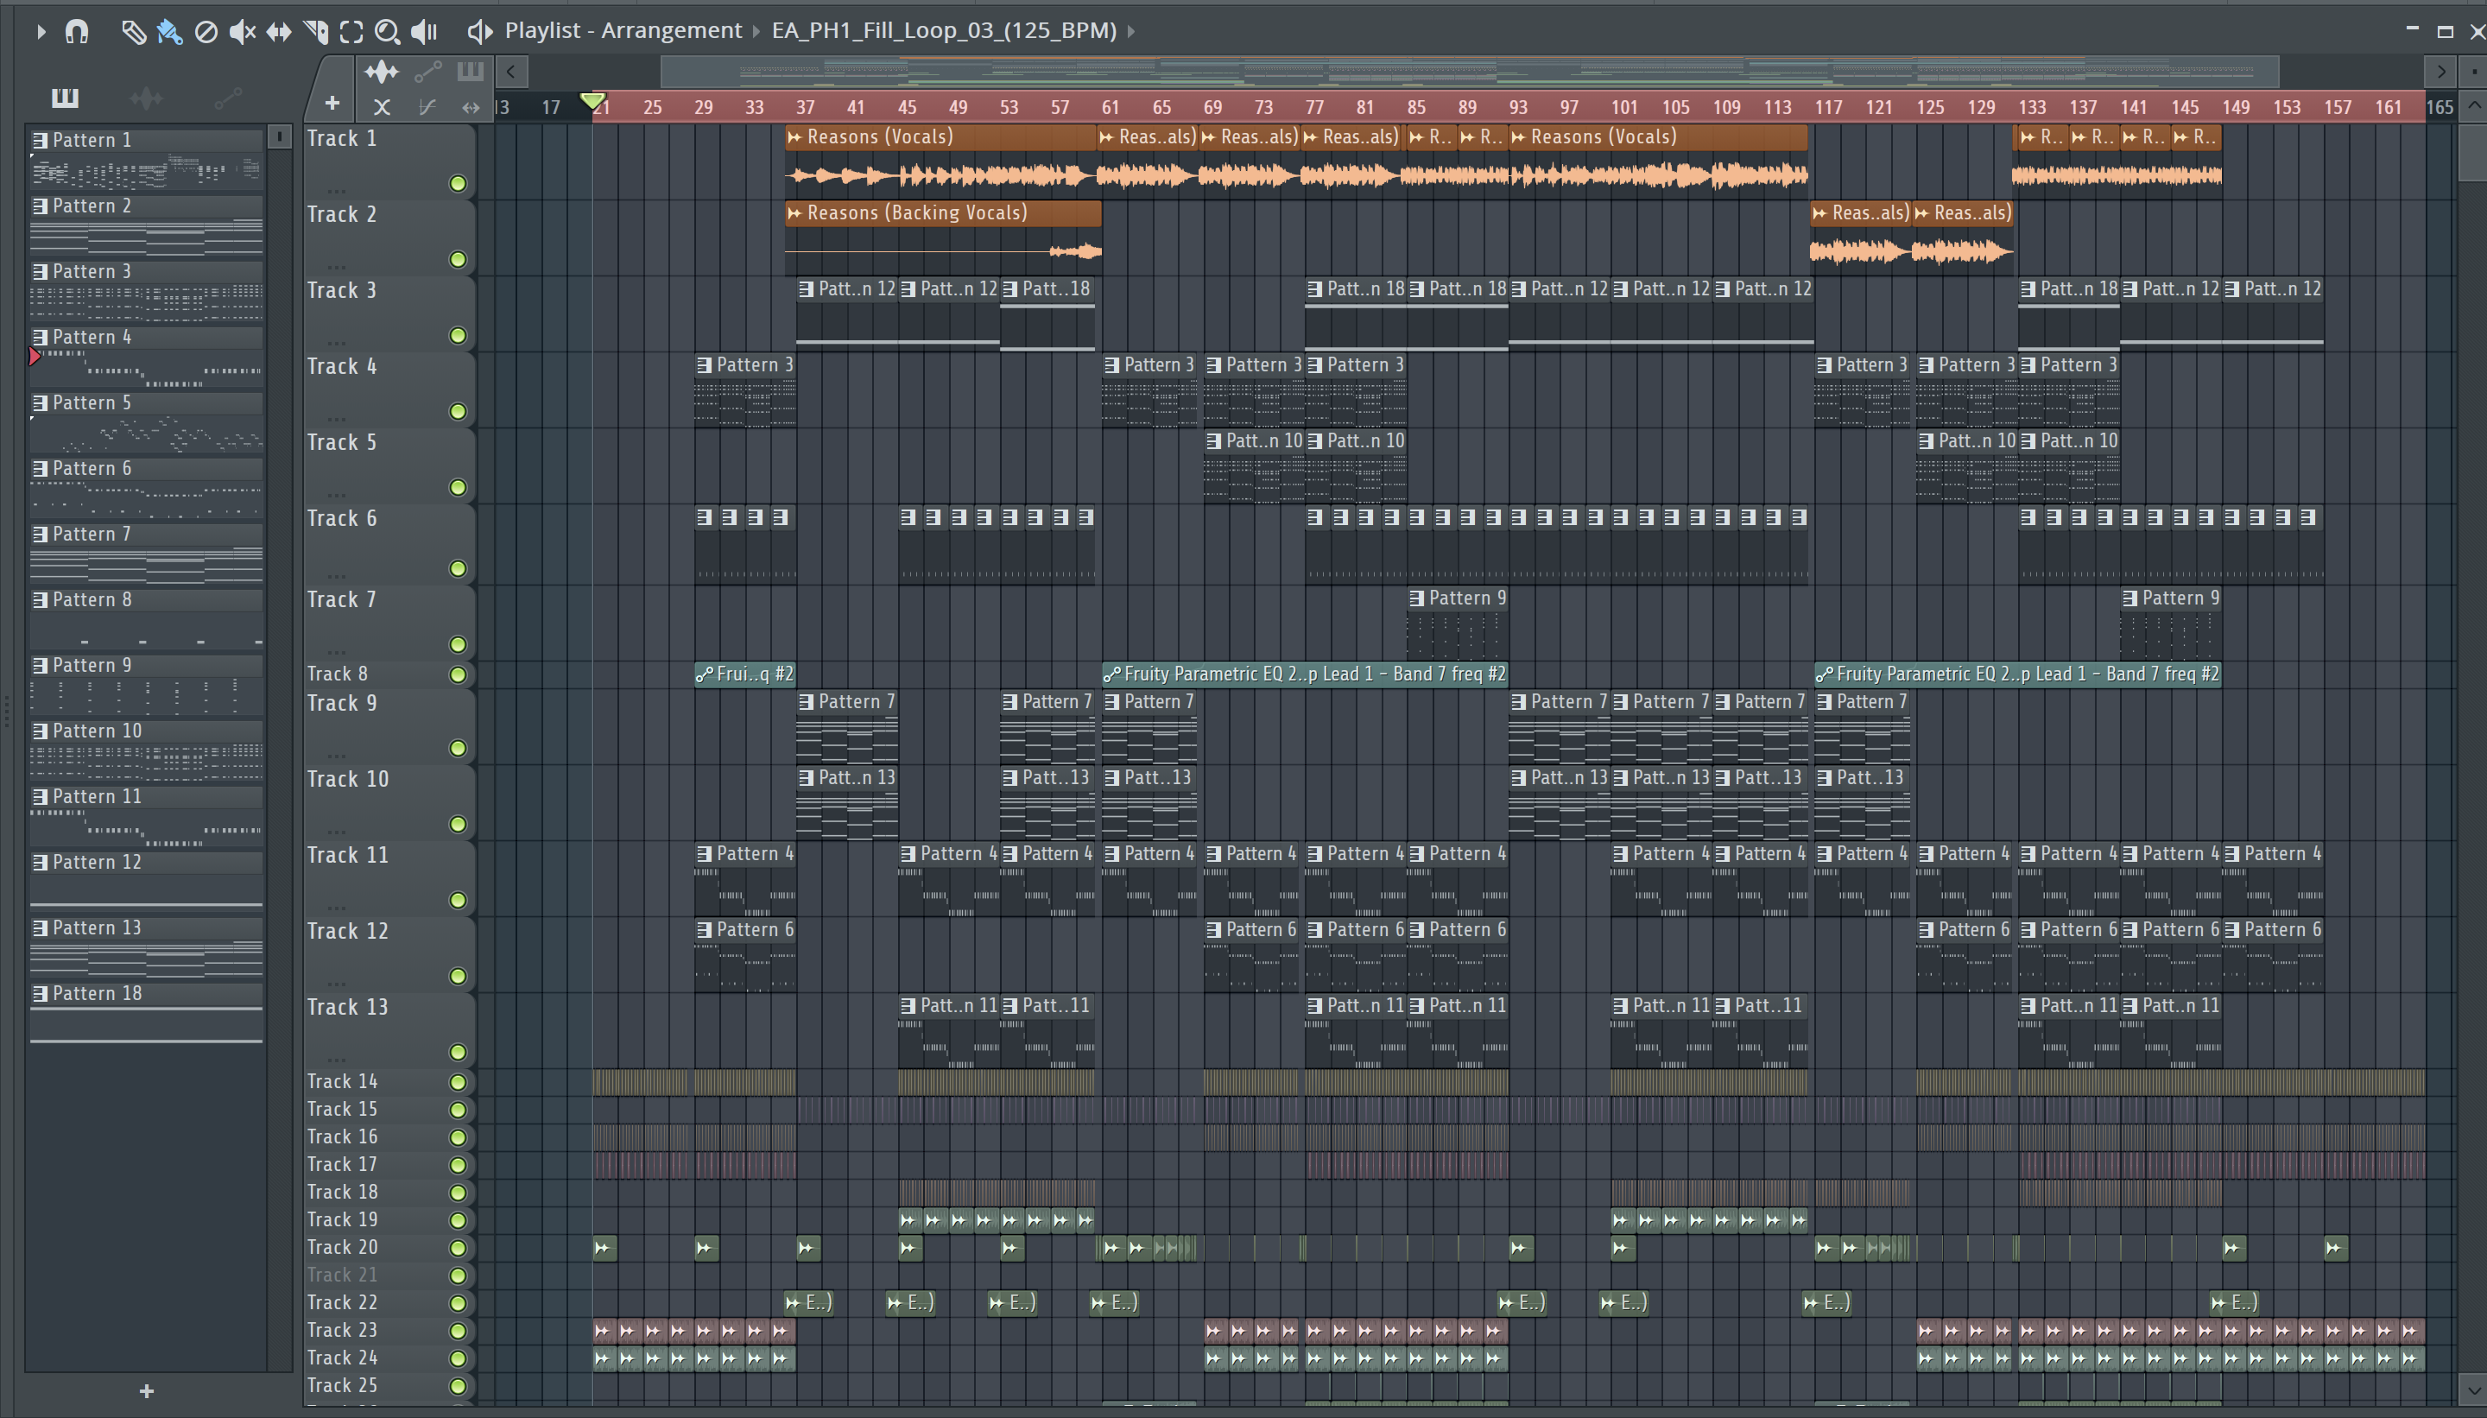Open Pattern 3 clip menu at bar 29
The width and height of the screenshot is (2487, 1418).
click(705, 365)
